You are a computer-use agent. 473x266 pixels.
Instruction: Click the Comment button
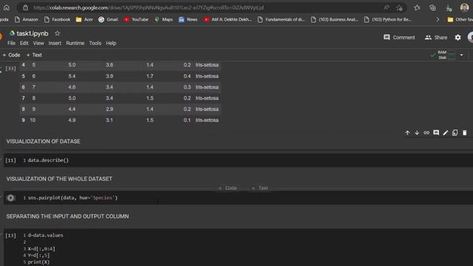coord(399,38)
